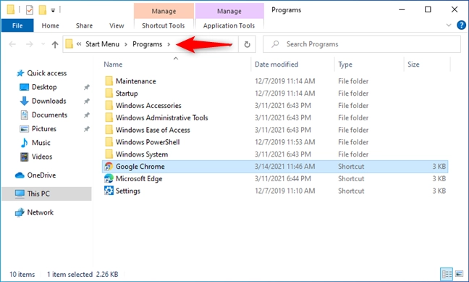Screen dimensions: 469x282
Task: Click the Properties quick access icon
Action: click(29, 10)
